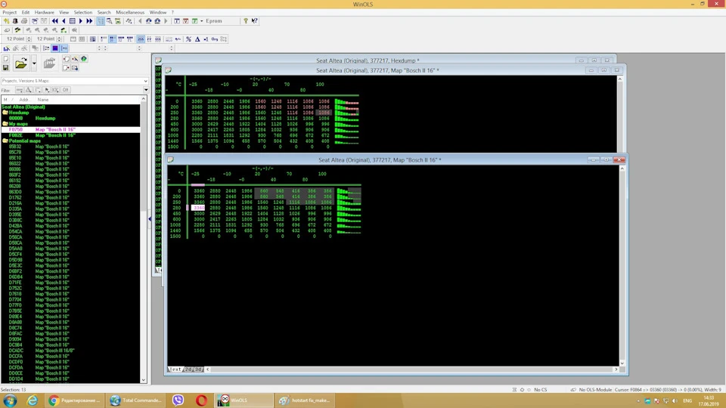
Task: Collapse the 'Hexdump' folder in tree
Action: (x=5, y=113)
